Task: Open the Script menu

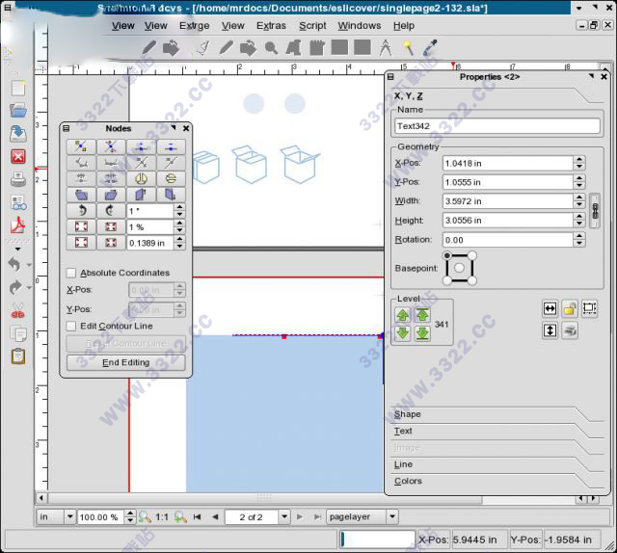Action: [x=312, y=26]
